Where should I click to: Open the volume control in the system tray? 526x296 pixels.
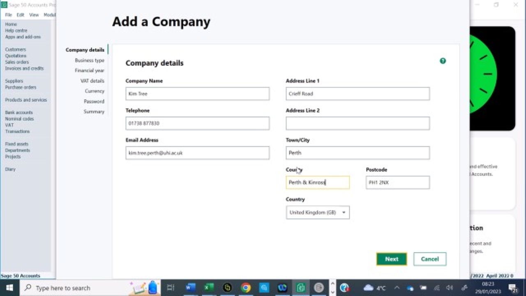(x=449, y=288)
